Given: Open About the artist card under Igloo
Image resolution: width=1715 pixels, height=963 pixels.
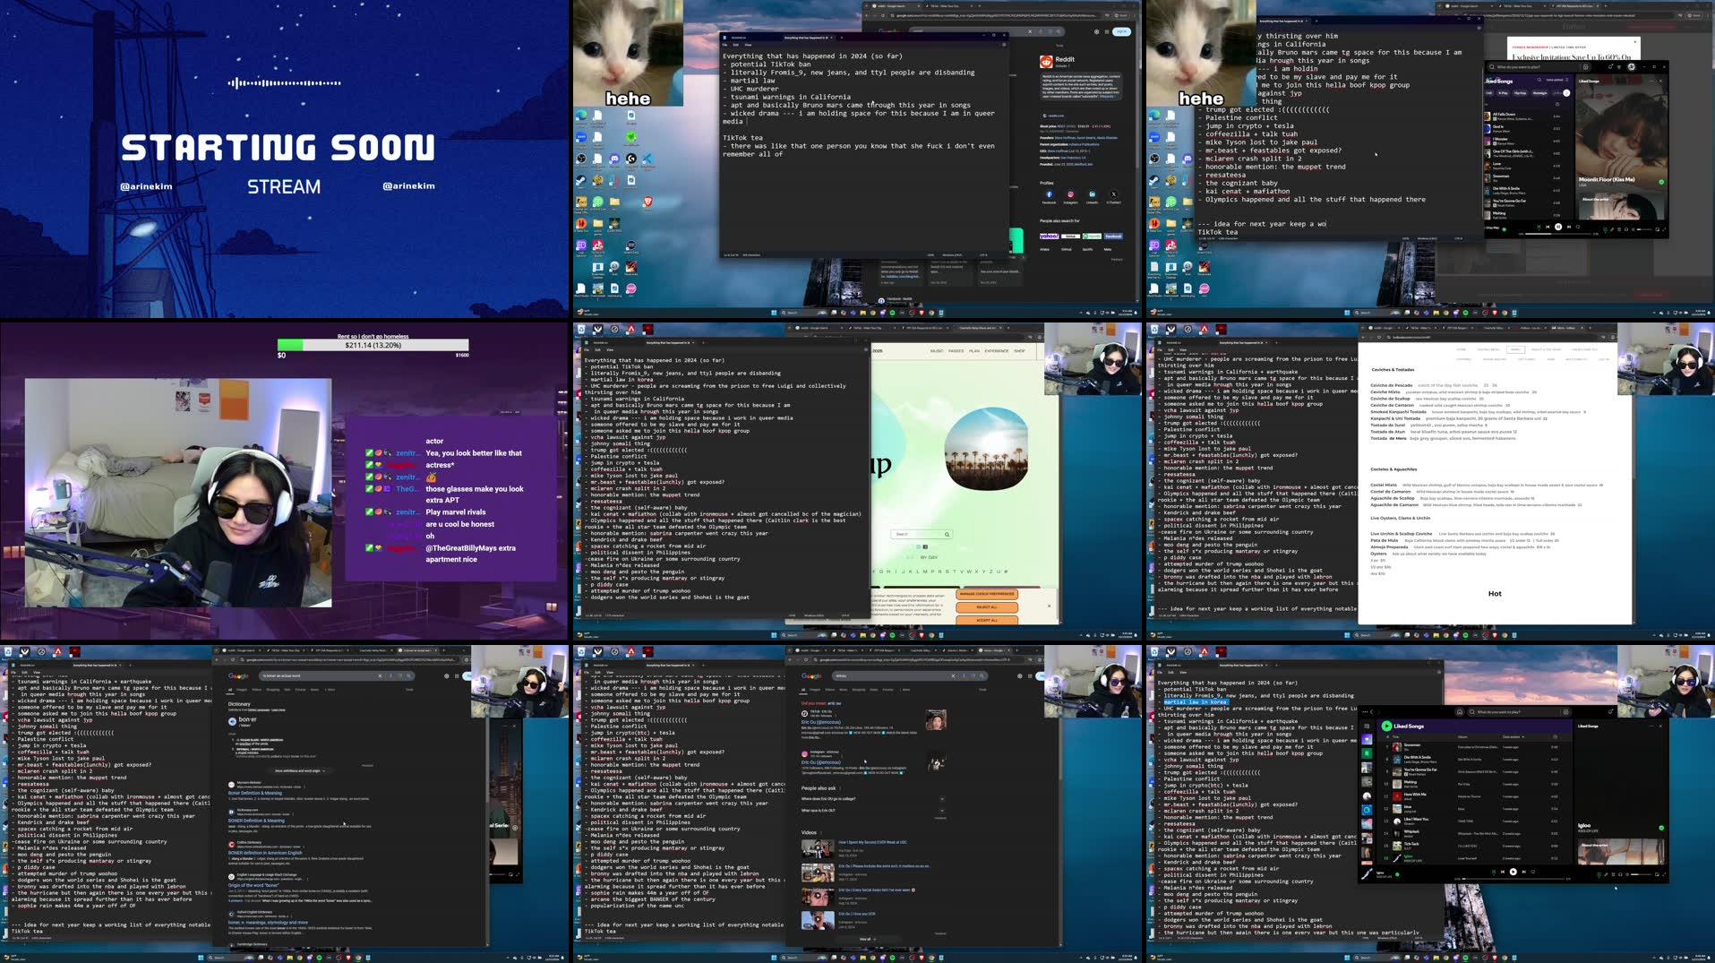Looking at the screenshot, I should (x=1620, y=852).
